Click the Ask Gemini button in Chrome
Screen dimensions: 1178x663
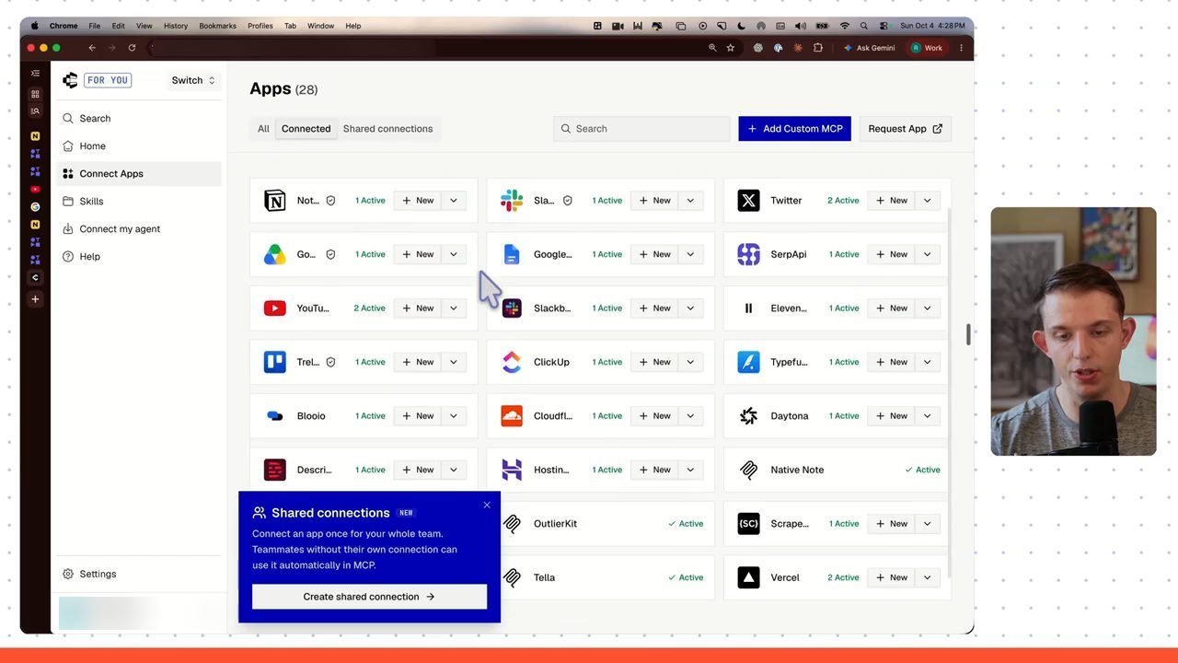point(869,48)
